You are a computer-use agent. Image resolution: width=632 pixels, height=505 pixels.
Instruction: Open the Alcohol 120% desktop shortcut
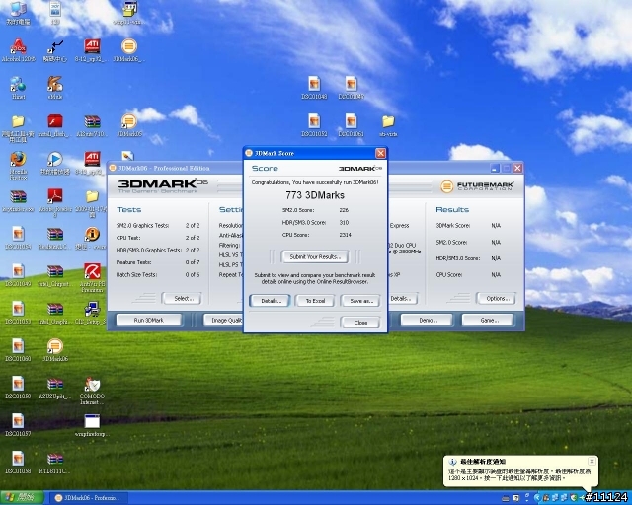(18, 50)
